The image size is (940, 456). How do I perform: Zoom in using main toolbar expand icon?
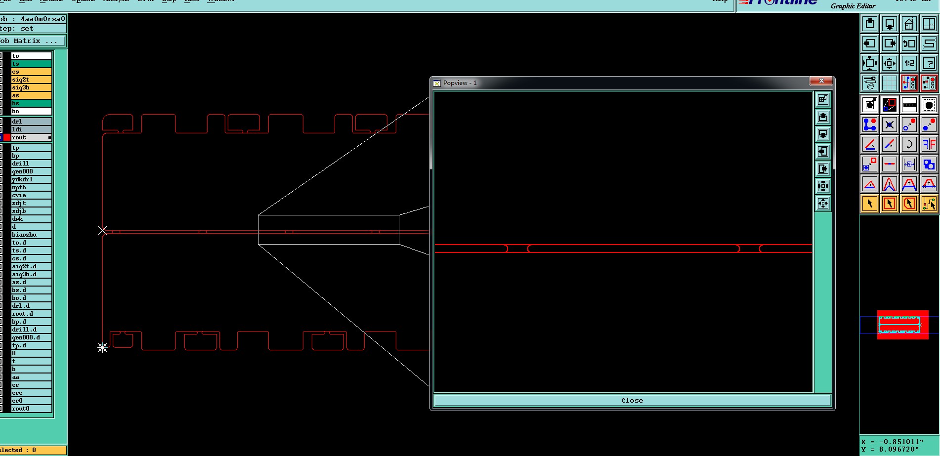tap(870, 63)
